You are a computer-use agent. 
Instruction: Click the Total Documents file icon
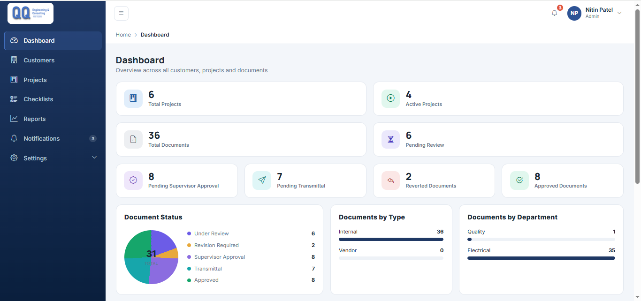133,139
